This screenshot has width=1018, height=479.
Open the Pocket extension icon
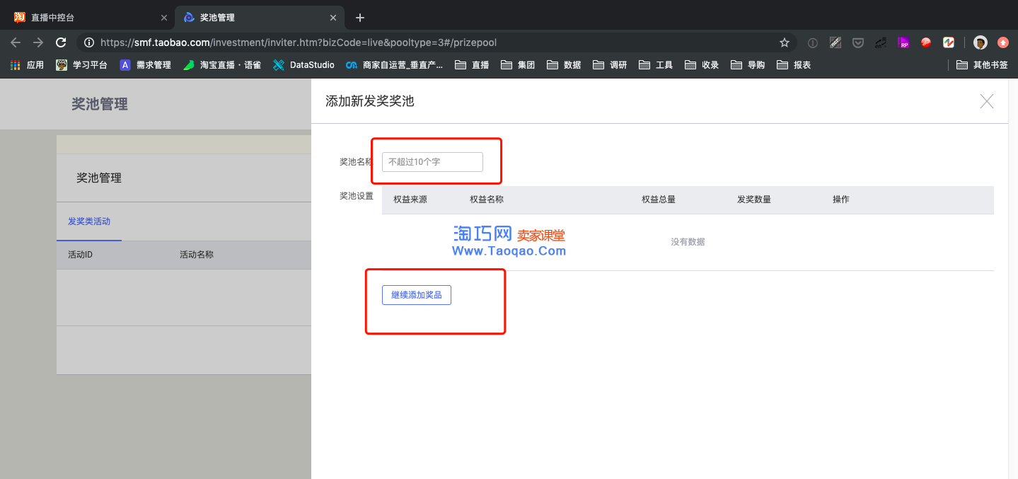point(857,42)
